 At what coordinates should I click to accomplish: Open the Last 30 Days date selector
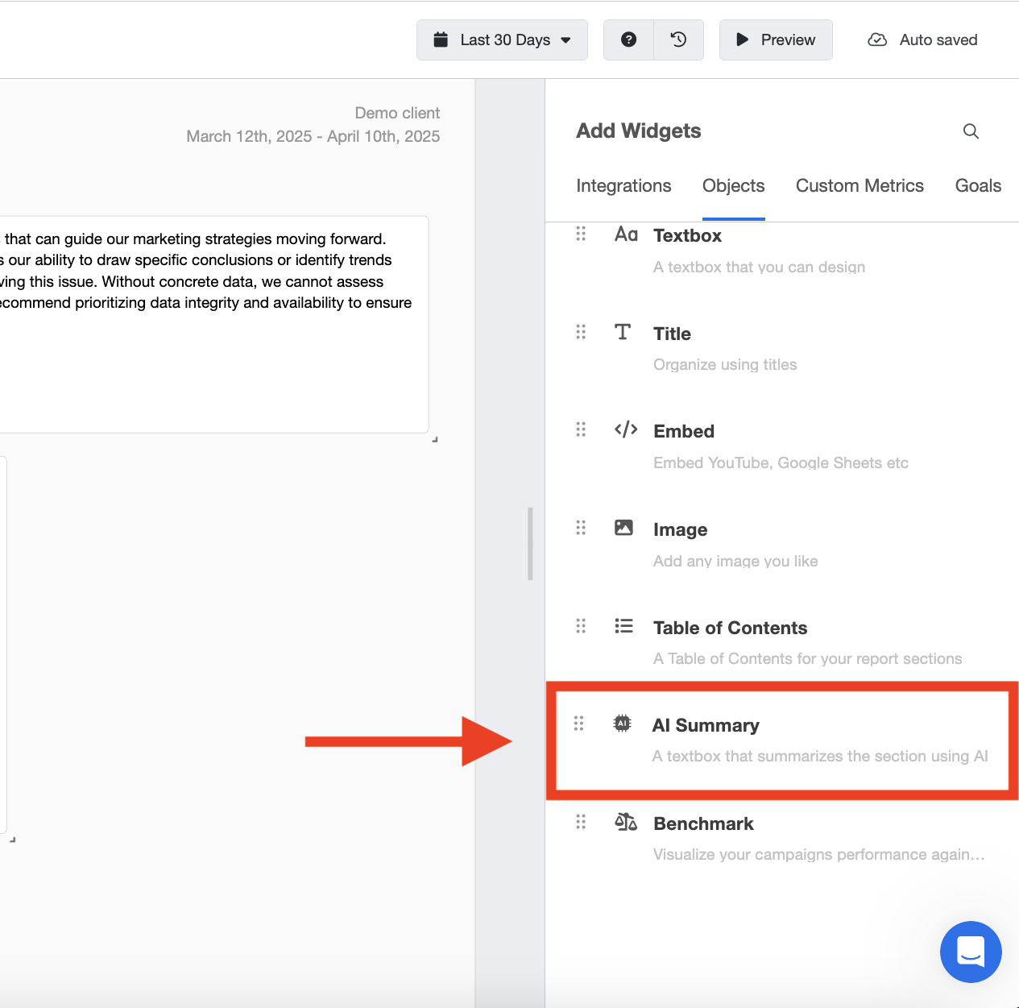pos(501,39)
